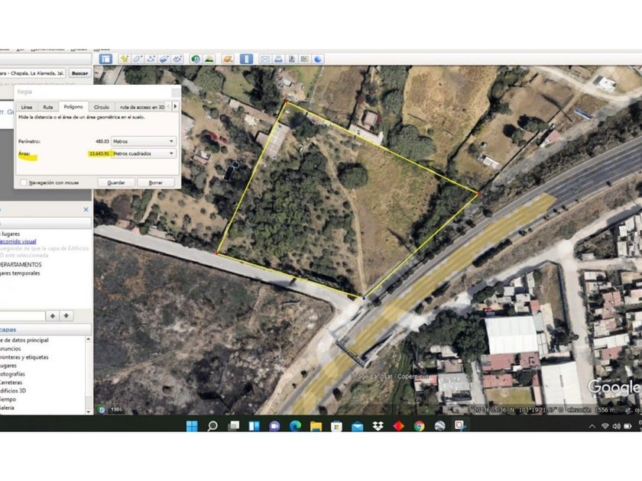Click the historical imagery clock icon at 1985

click(101, 409)
